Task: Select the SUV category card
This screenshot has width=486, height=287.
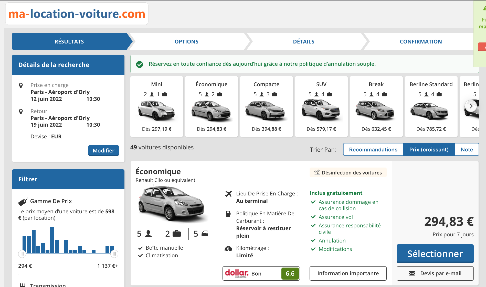Action: tap(321, 106)
